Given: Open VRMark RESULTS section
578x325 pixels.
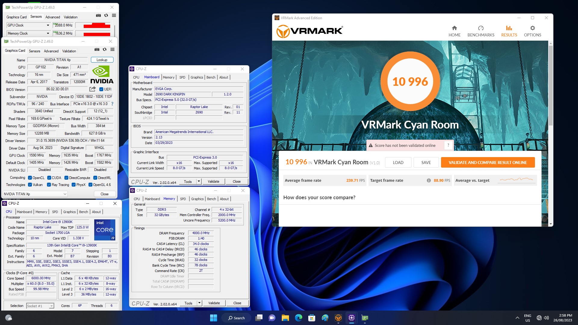Looking at the screenshot, I should (x=509, y=31).
